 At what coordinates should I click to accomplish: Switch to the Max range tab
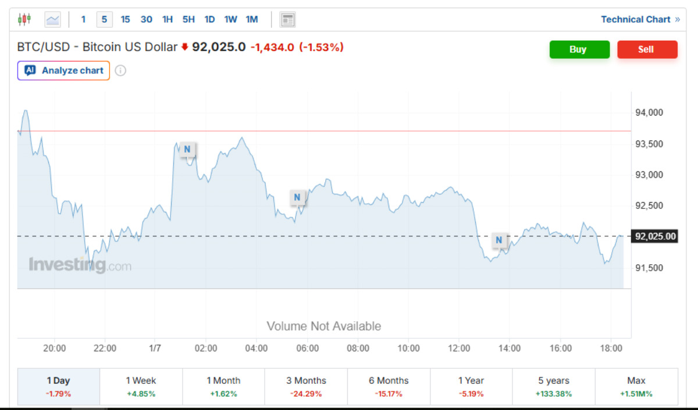[636, 386]
